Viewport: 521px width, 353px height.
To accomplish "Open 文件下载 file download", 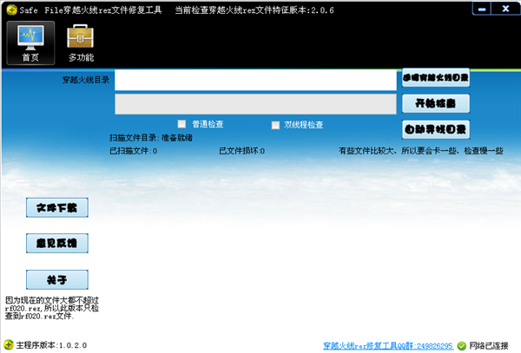I will pyautogui.click(x=57, y=207).
